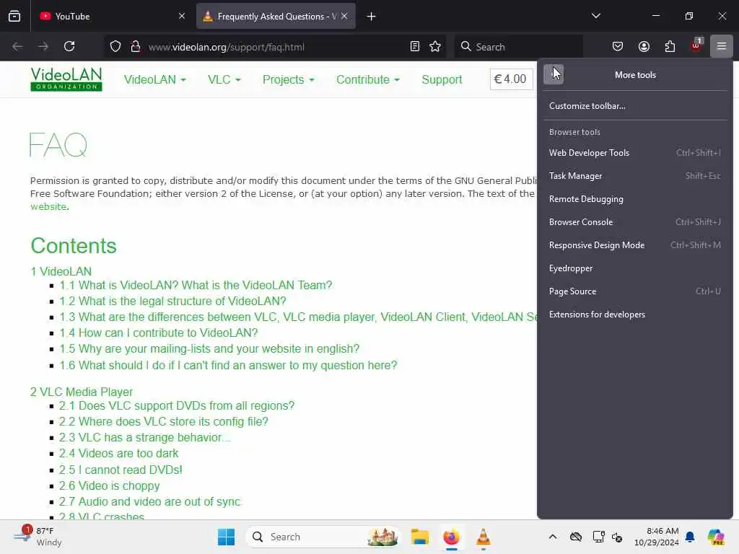Expand the Projects navigation dropdown
The width and height of the screenshot is (739, 554).
point(288,79)
